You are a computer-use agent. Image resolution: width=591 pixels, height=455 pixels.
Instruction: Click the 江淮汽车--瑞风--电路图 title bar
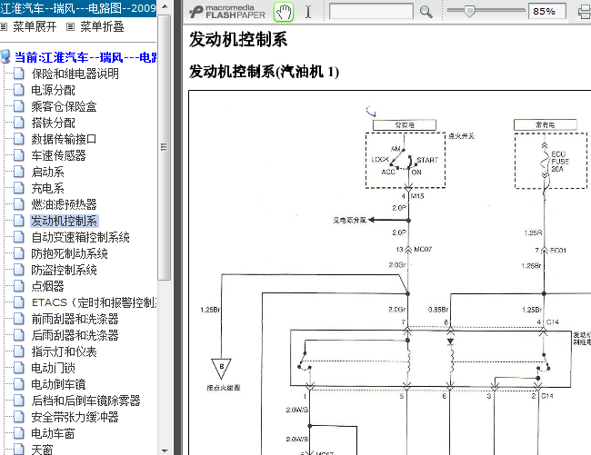pyautogui.click(x=78, y=8)
